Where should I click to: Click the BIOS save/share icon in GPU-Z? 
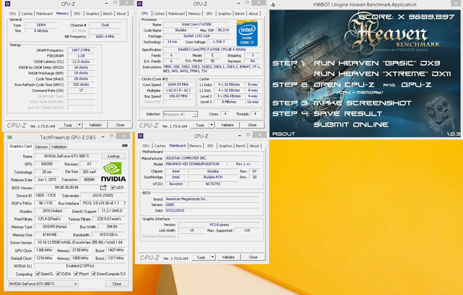(x=103, y=187)
